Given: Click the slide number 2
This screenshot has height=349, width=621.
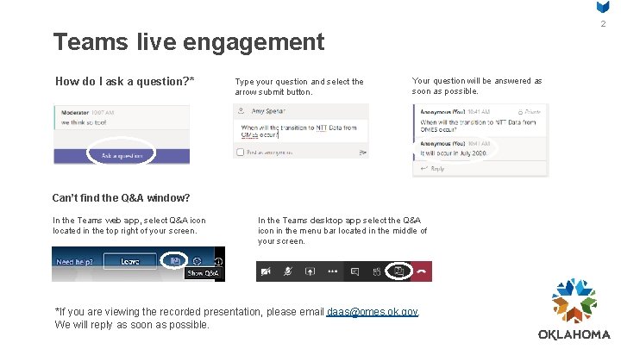Looking at the screenshot, I should tap(603, 24).
